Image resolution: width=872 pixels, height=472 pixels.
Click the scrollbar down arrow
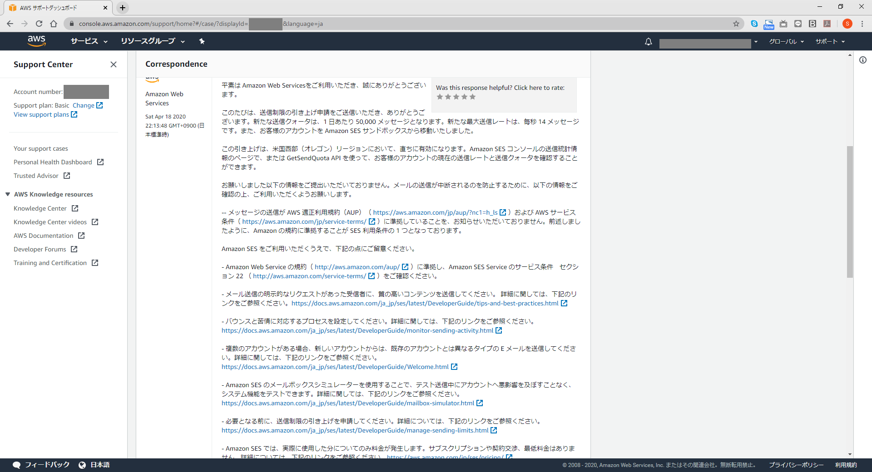tap(850, 454)
